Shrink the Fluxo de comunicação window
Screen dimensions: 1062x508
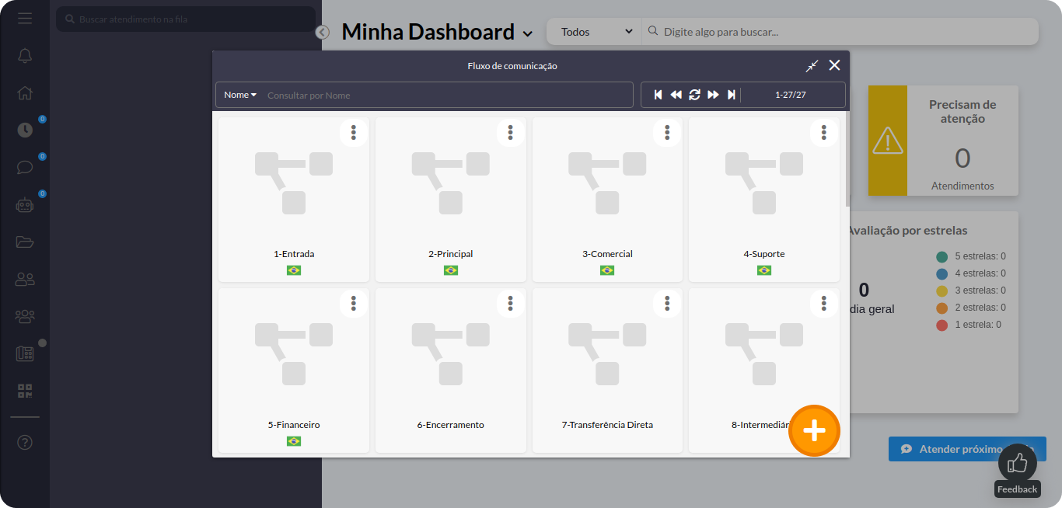coord(812,66)
